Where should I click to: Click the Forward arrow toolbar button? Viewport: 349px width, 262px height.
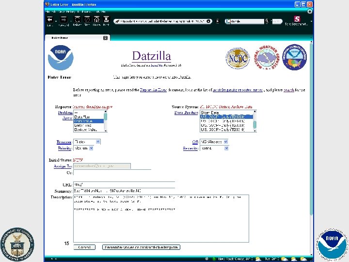[63, 19]
